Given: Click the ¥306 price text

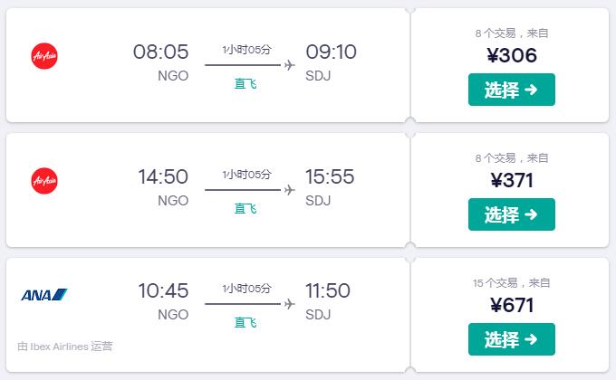Looking at the screenshot, I should click(512, 55).
